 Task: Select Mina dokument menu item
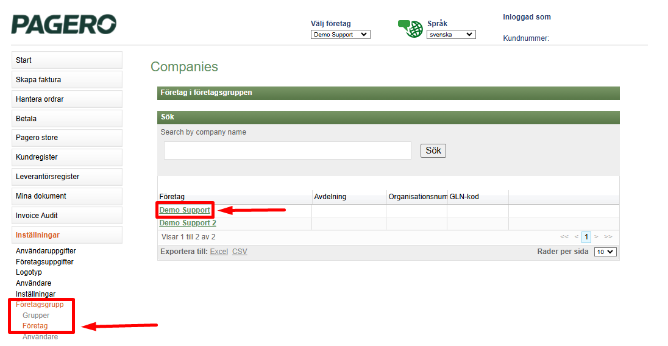pyautogui.click(x=67, y=196)
